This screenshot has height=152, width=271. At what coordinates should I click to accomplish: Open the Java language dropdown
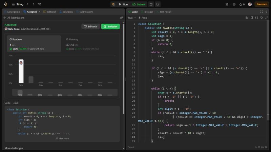[x=132, y=18]
